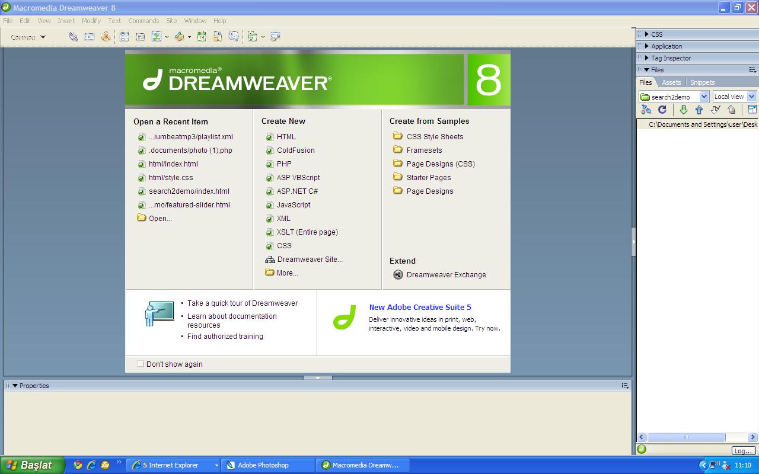The height and width of the screenshot is (474, 759).
Task: Click Take a quick tour of Dreamweaver
Action: pyautogui.click(x=243, y=303)
